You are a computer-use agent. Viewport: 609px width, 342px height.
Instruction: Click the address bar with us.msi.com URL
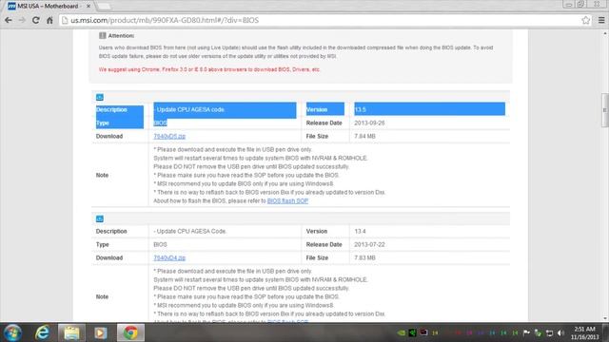pyautogui.click(x=323, y=20)
